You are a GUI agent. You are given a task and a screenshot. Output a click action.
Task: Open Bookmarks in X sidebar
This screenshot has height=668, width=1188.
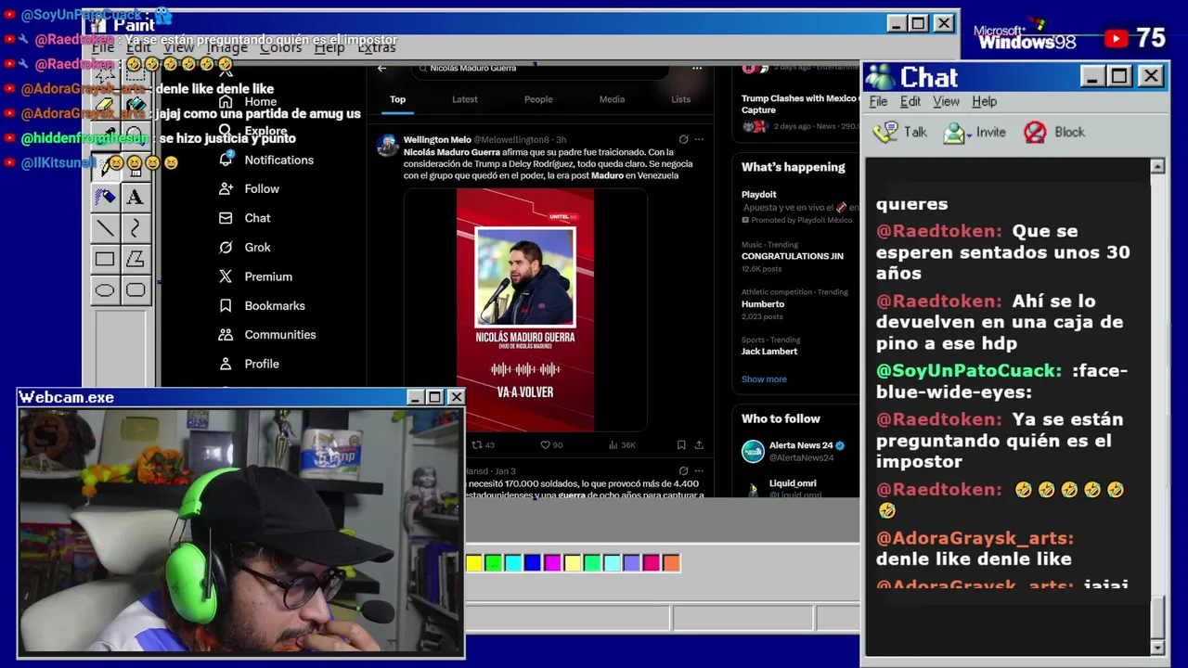pyautogui.click(x=226, y=305)
